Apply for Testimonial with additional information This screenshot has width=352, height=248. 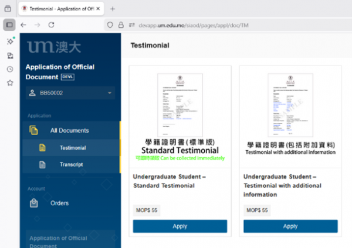pos(290,226)
